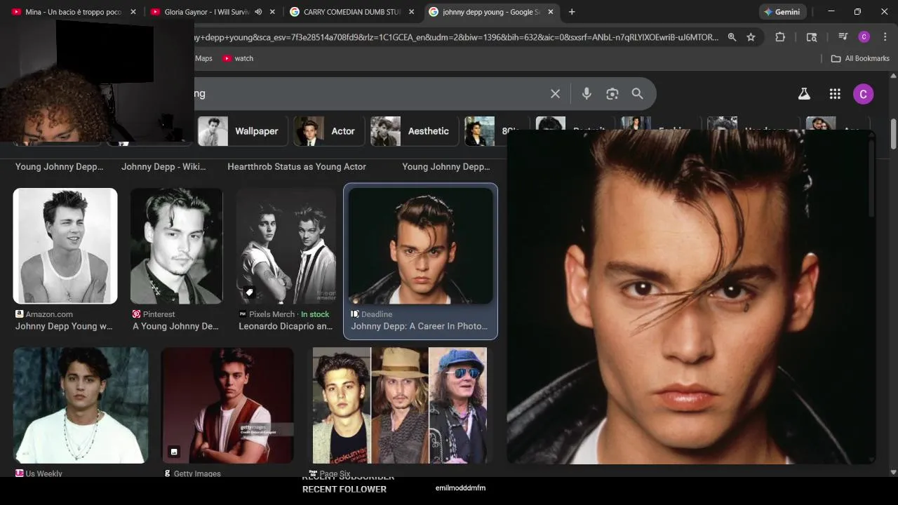Open the Page Six three-photo thumbnail
This screenshot has width=898, height=505.
[400, 405]
